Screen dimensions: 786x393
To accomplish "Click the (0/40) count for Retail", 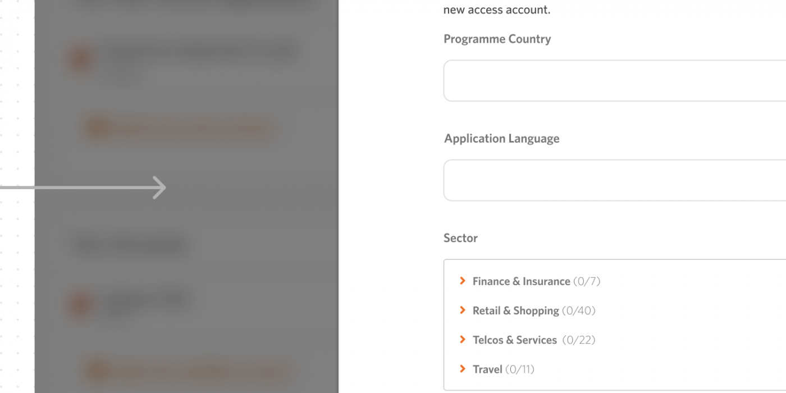I will pos(578,310).
